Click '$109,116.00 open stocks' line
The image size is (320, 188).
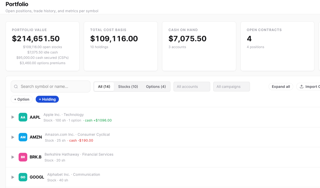43,47
